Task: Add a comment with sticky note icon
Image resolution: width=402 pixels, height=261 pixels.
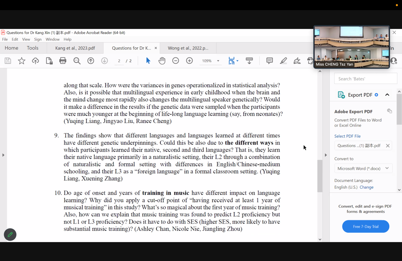Action: pos(269,61)
